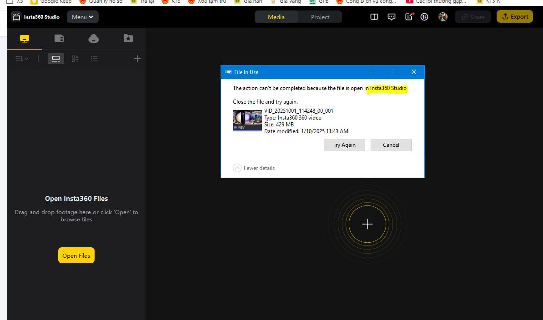Click the yellow Open Files button
The height and width of the screenshot is (320, 543).
click(x=76, y=255)
